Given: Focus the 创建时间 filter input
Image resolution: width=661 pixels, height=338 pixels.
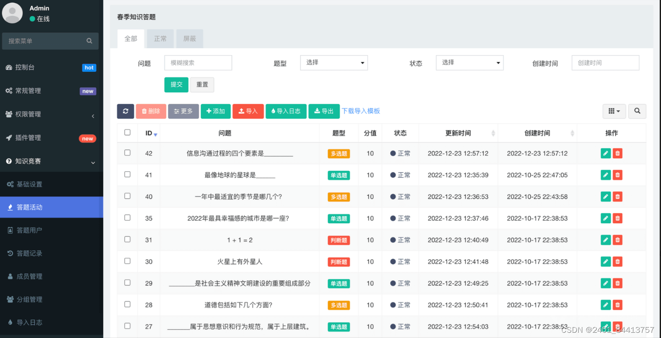Looking at the screenshot, I should 605,63.
